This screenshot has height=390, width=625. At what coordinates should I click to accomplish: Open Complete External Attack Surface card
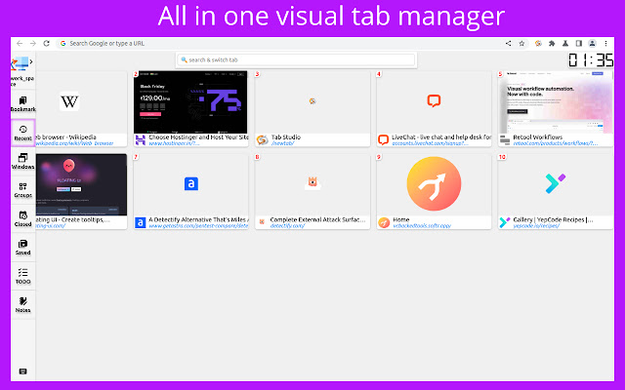(x=312, y=191)
